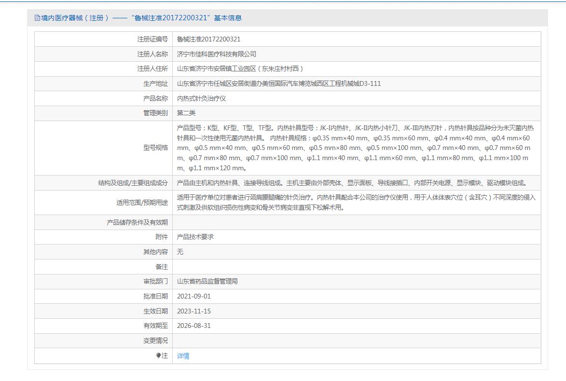Click the structure description 产品由主机和内热针具

[353, 183]
